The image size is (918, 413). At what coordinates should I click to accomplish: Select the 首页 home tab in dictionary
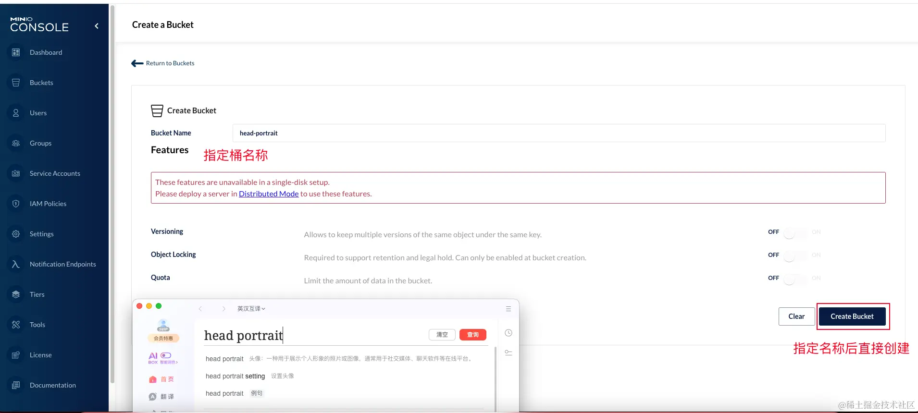161,379
